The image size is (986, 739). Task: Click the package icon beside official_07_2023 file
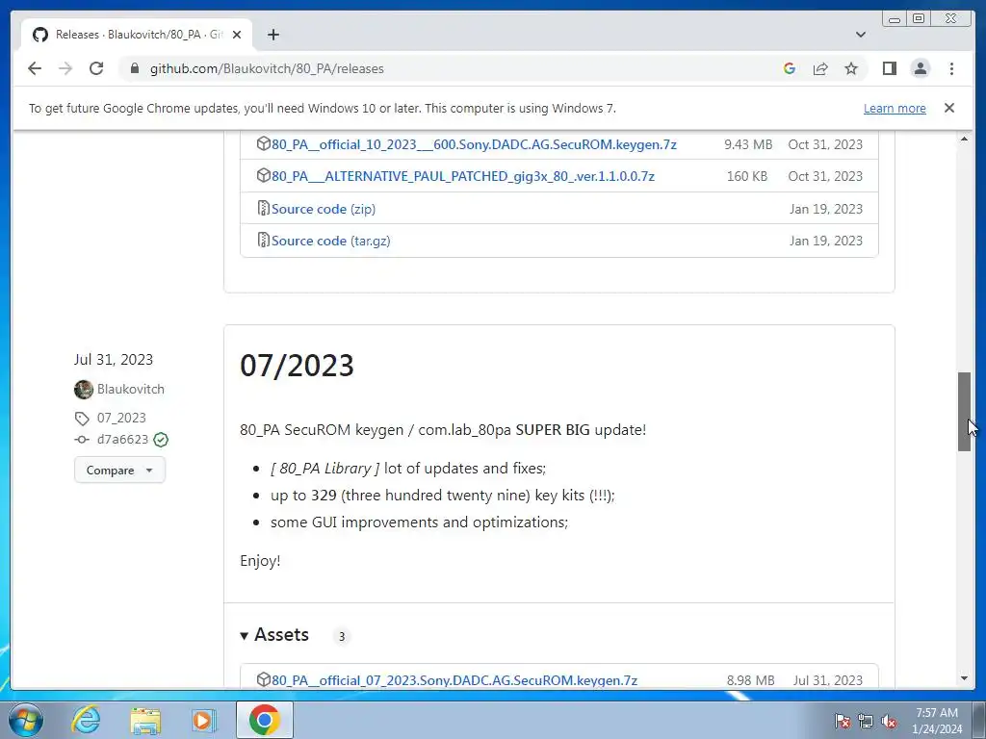264,679
